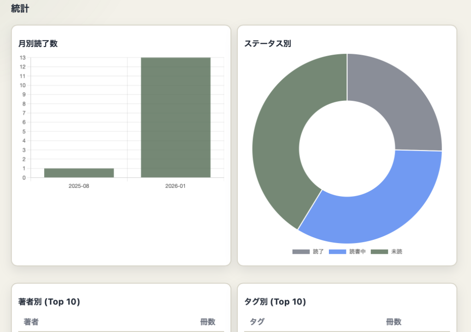This screenshot has height=332, width=471.
Task: Toggle the 未読 legend label
Action: pos(396,252)
